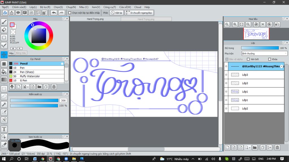The width and height of the screenshot is (289, 162).
Task: Select the Pen (Sharp) brush
Action: click(36, 72)
